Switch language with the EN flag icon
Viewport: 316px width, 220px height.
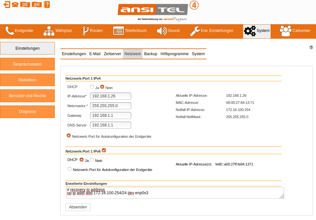pyautogui.click(x=36, y=5)
